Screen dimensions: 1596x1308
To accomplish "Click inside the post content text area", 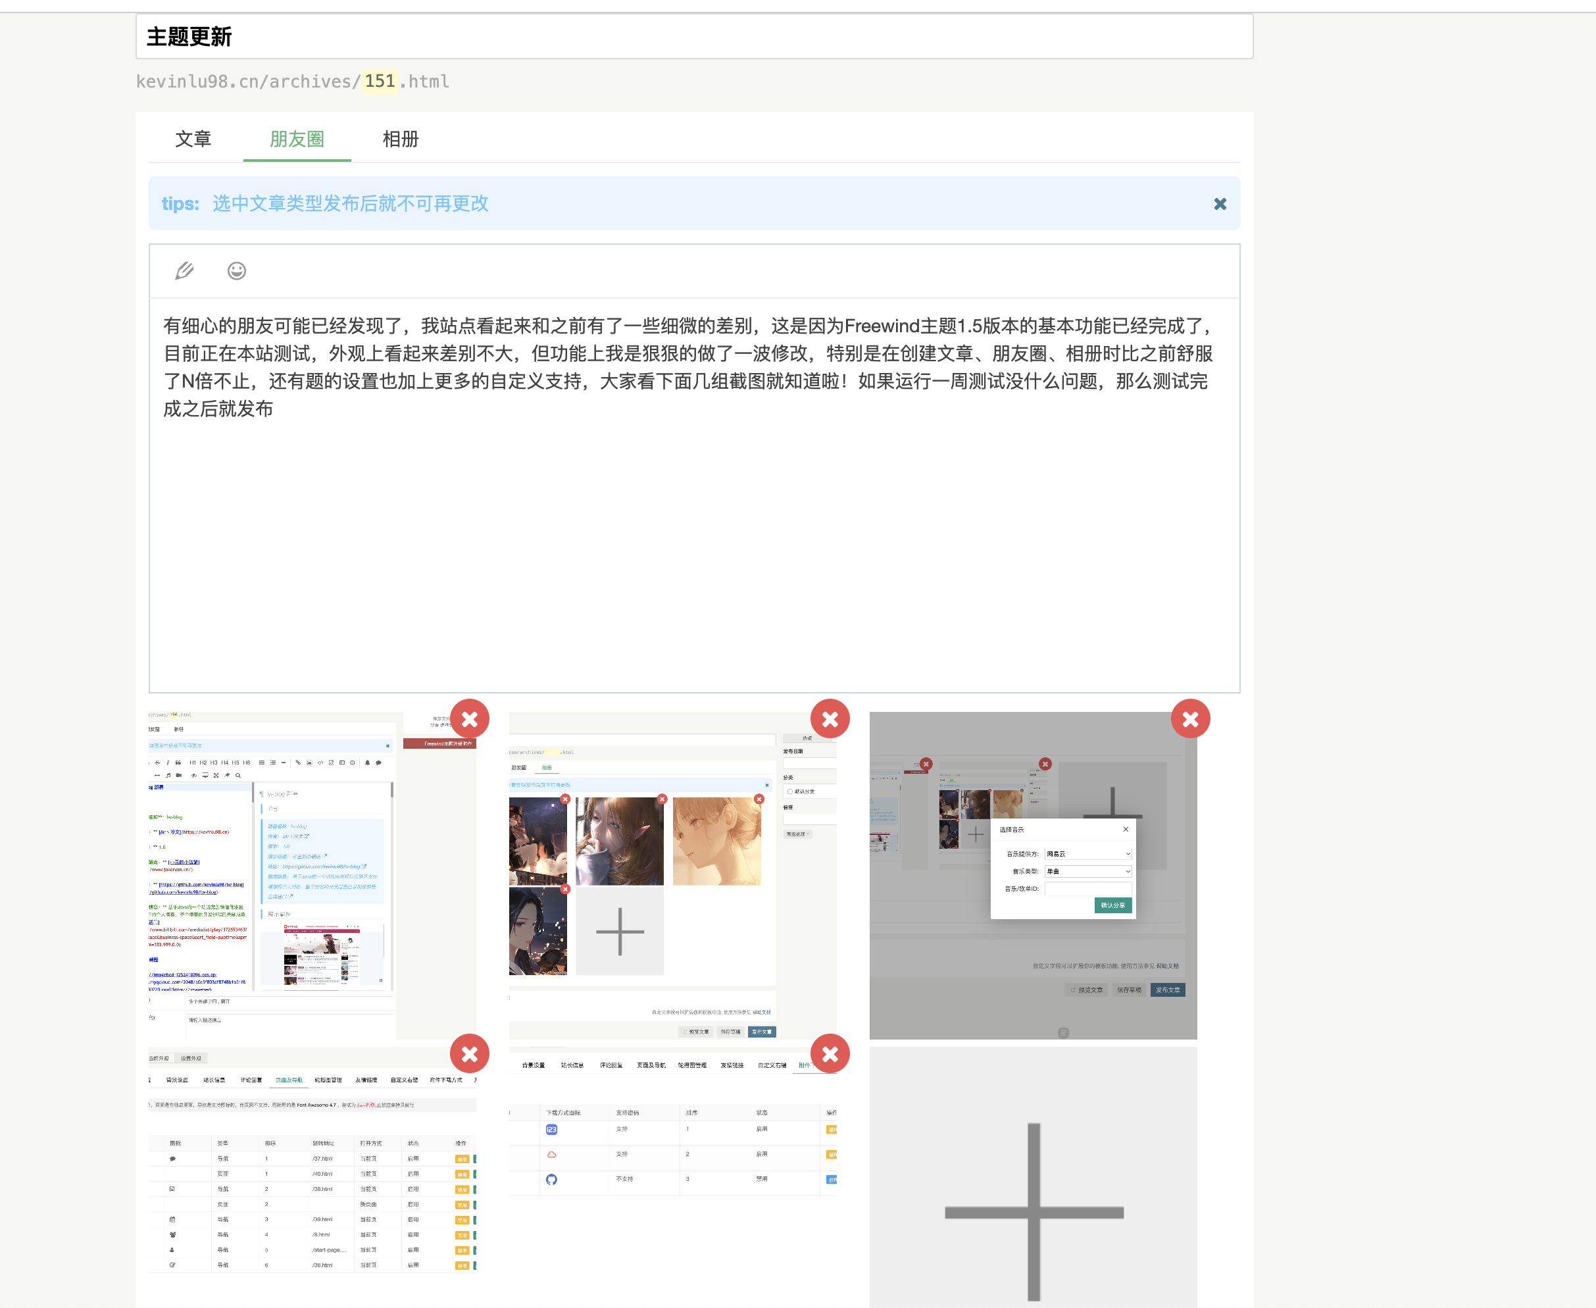I will (693, 528).
